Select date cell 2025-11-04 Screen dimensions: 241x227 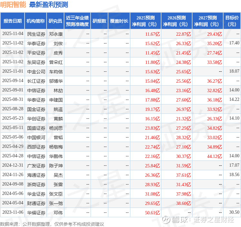13,34
